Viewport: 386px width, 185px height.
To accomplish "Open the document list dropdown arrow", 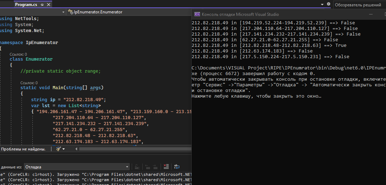I will pyautogui.click(x=322, y=5).
